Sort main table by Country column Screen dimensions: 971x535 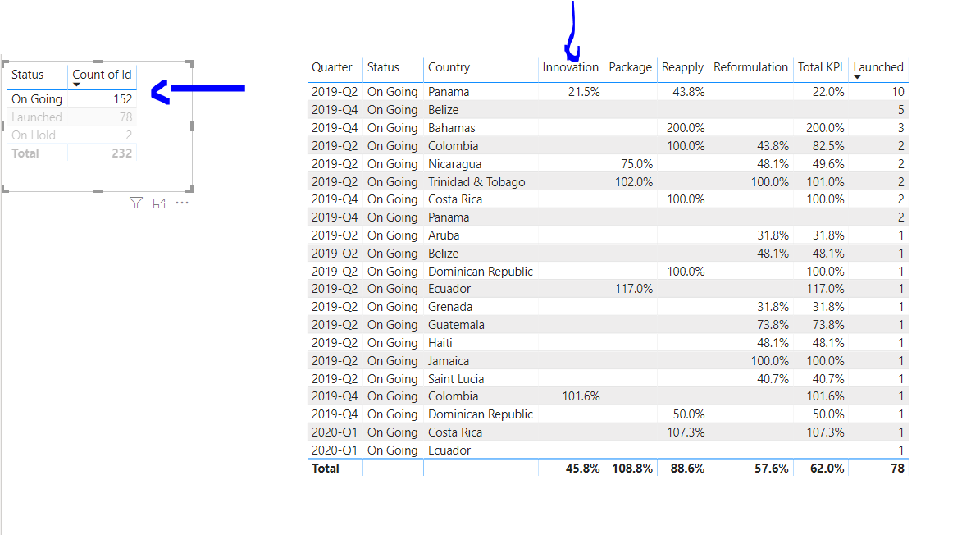point(449,67)
